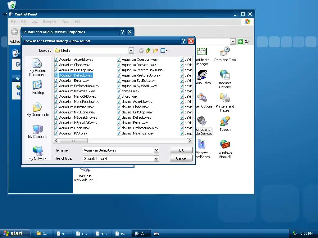318x238 pixels.
Task: Expand the Files of type dropdown
Action: click(x=156, y=158)
